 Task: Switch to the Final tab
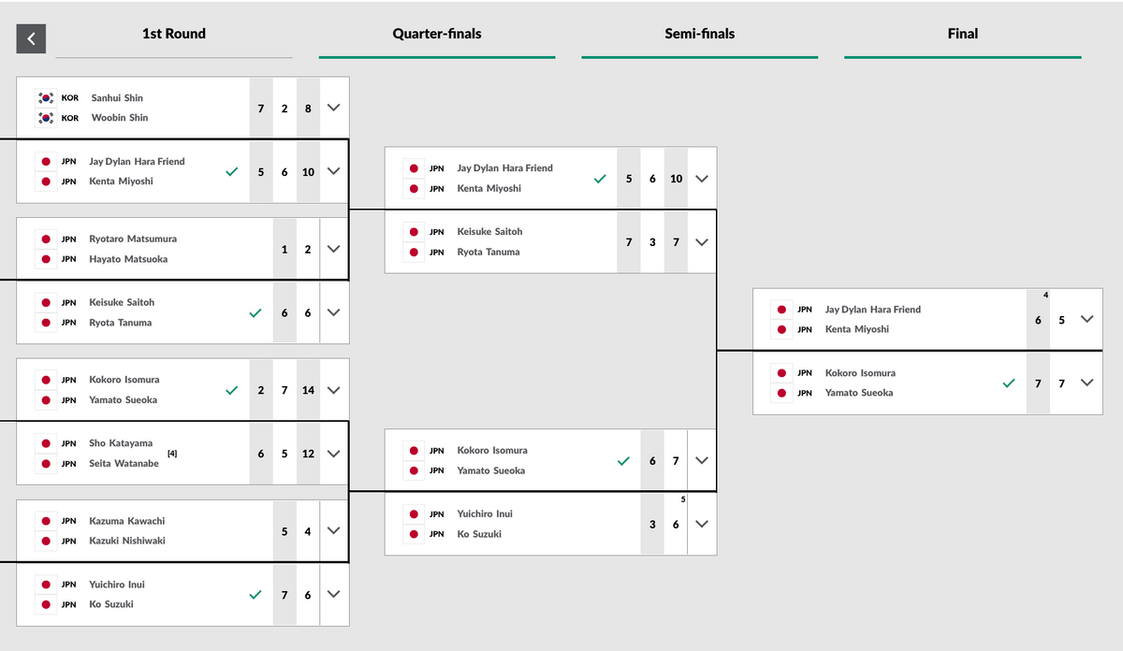(x=962, y=35)
